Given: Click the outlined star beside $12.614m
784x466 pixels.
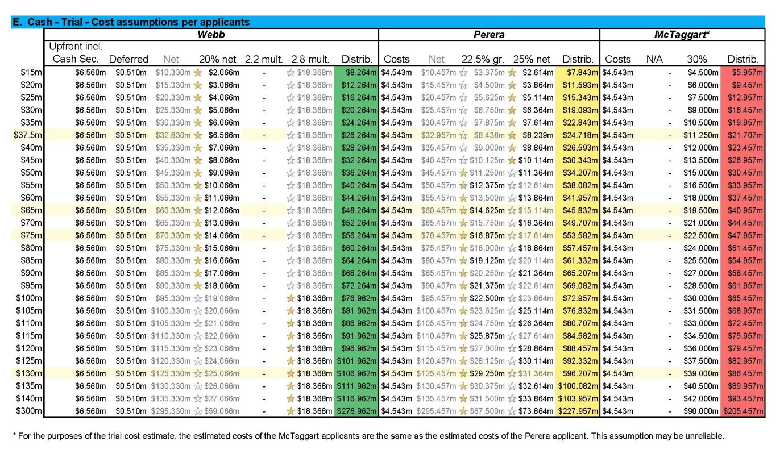Looking at the screenshot, I should point(512,185).
